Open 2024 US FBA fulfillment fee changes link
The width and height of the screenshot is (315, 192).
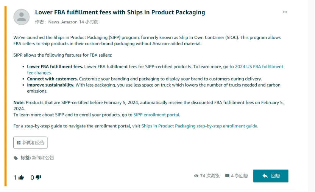(259, 67)
